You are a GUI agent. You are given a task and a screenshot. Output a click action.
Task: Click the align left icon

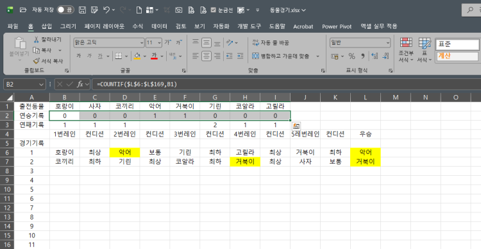point(196,56)
